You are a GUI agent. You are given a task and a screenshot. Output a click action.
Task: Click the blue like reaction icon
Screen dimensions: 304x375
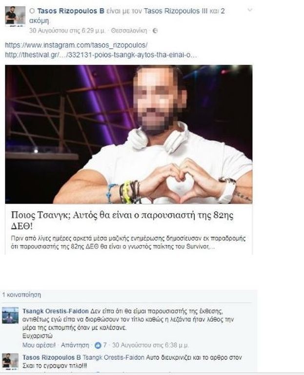[x=98, y=345]
